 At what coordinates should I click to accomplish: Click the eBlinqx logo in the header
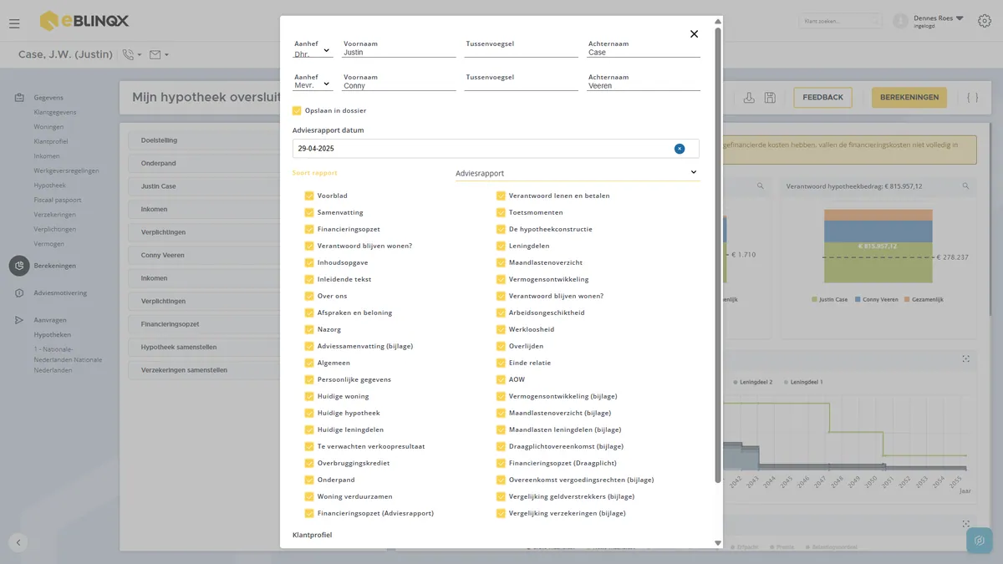(x=84, y=21)
